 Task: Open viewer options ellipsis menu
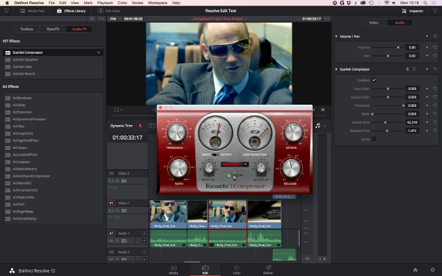coord(326,18)
